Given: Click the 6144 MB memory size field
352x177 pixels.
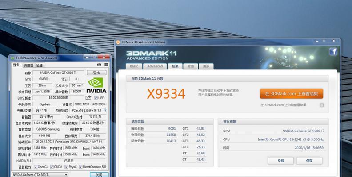Looking at the screenshot, I should pyautogui.click(x=44, y=135).
